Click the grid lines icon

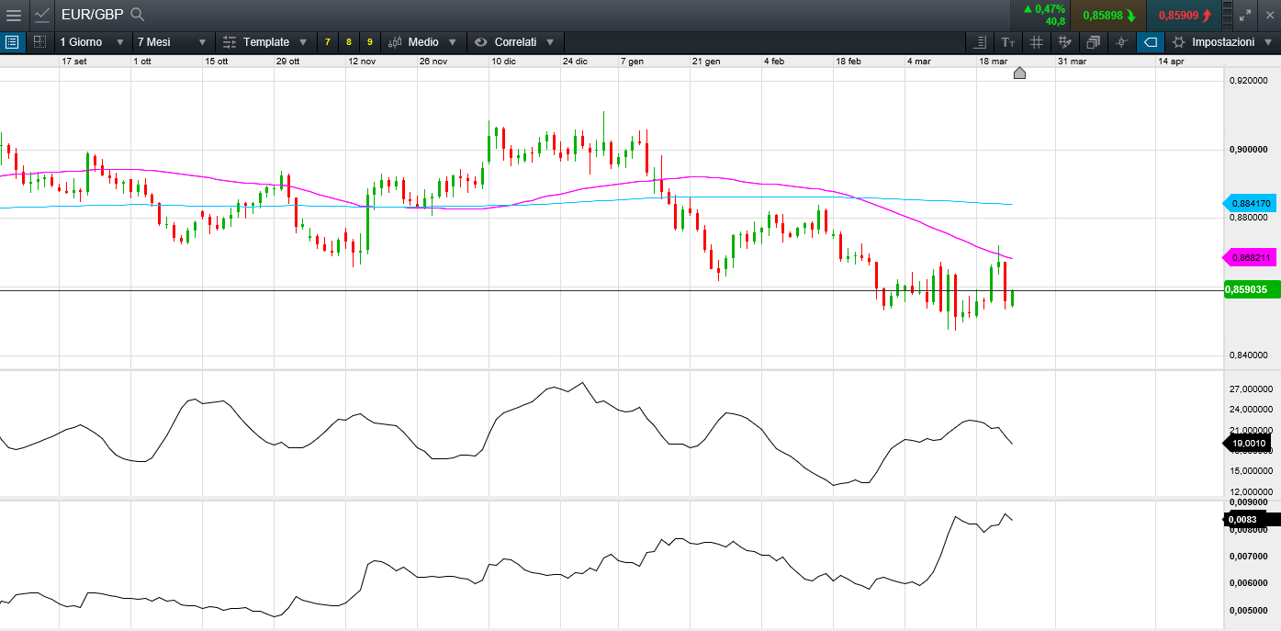click(1036, 42)
